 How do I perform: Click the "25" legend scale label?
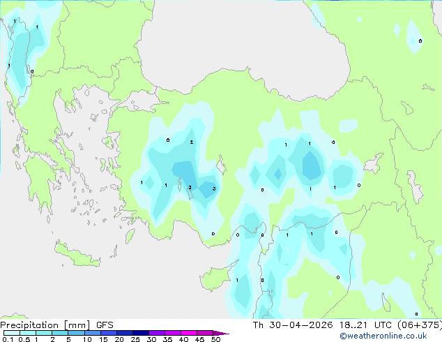pyautogui.click(x=135, y=339)
